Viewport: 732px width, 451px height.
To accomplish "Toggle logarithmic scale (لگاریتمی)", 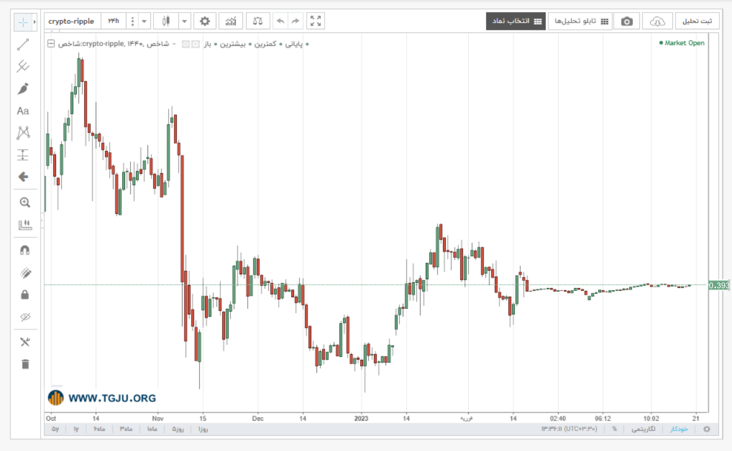I will click(643, 429).
